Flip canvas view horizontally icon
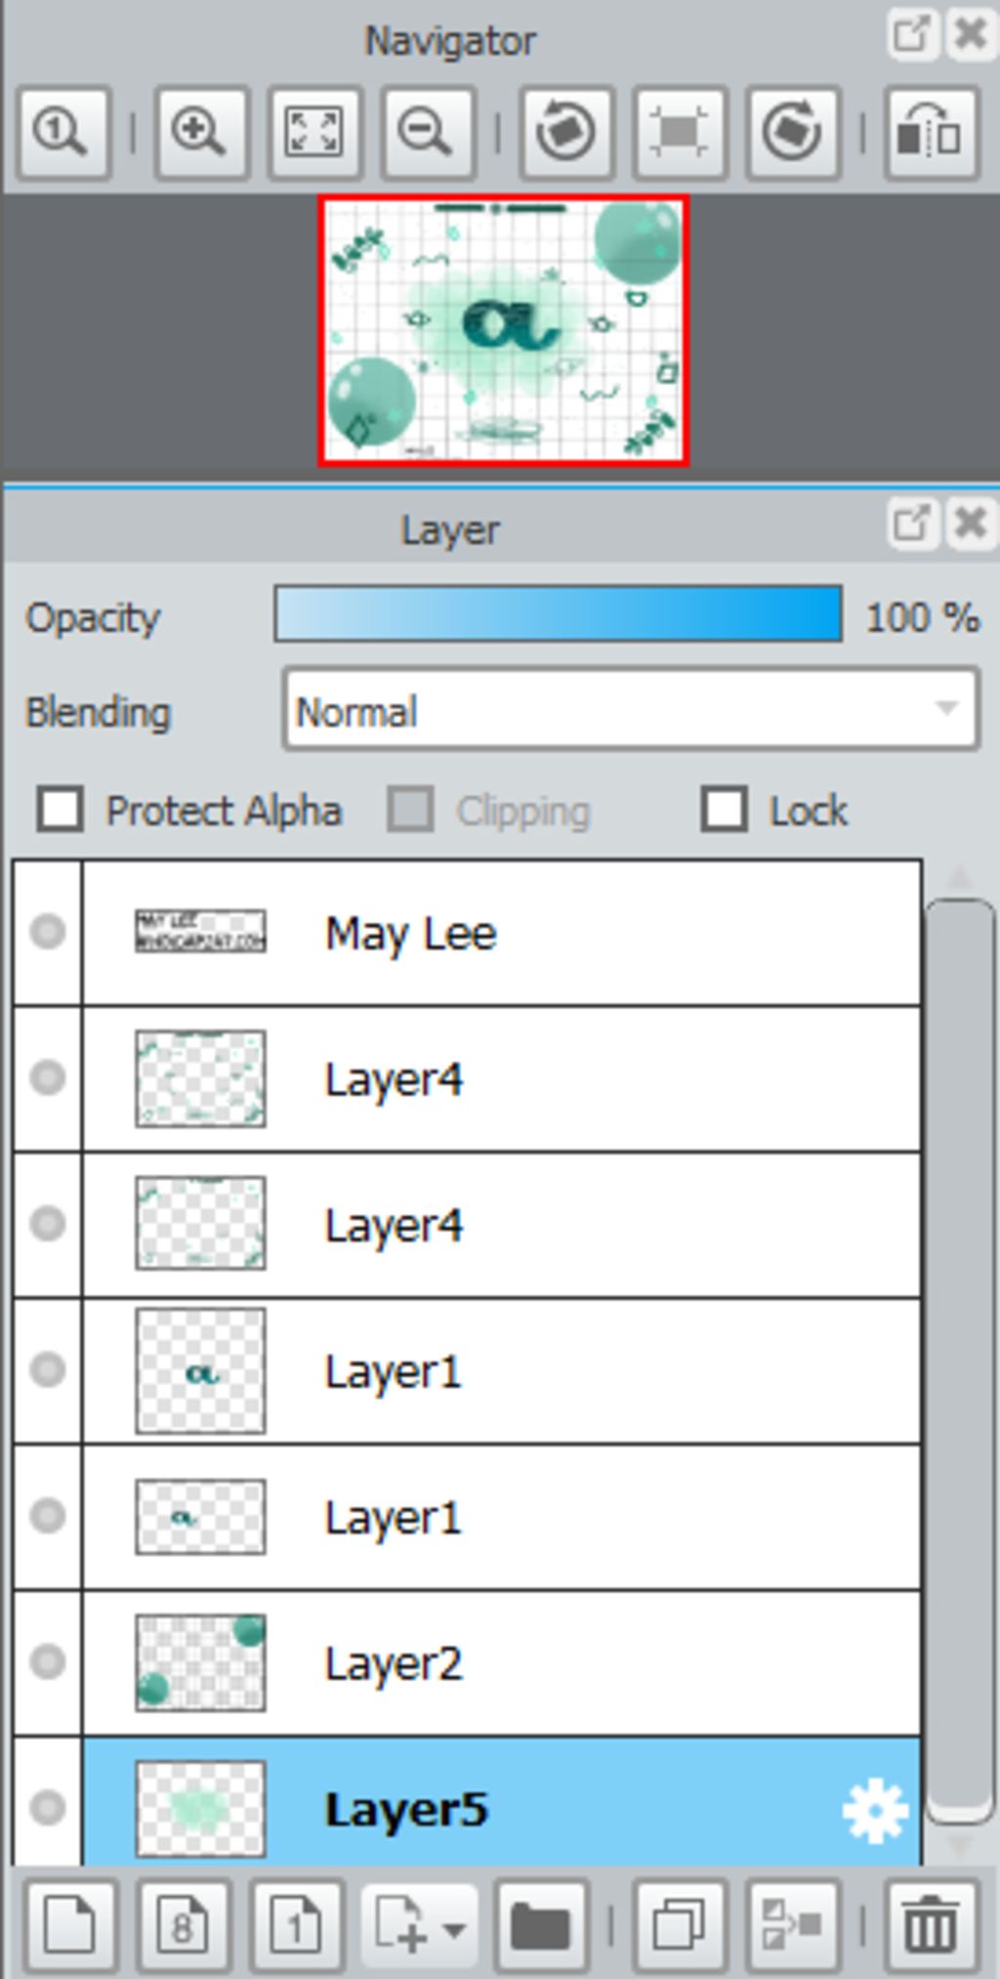The width and height of the screenshot is (1000, 1979). [931, 132]
